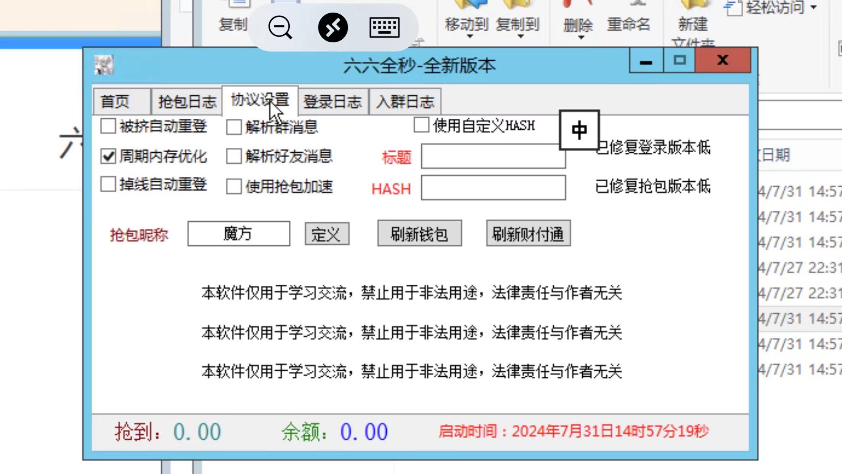Click the 已修复登录版本低 label
This screenshot has width=842, height=474.
coord(654,147)
